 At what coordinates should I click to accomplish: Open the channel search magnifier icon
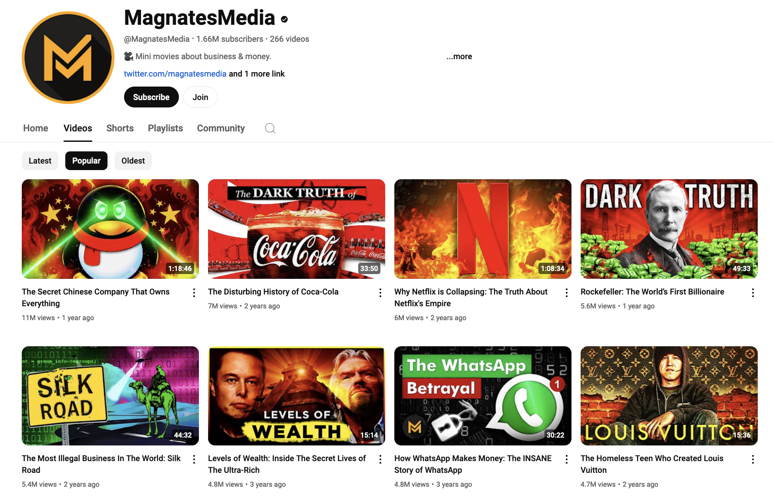(270, 128)
